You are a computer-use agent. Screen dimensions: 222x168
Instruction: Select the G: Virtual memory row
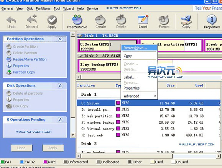(149, 129)
